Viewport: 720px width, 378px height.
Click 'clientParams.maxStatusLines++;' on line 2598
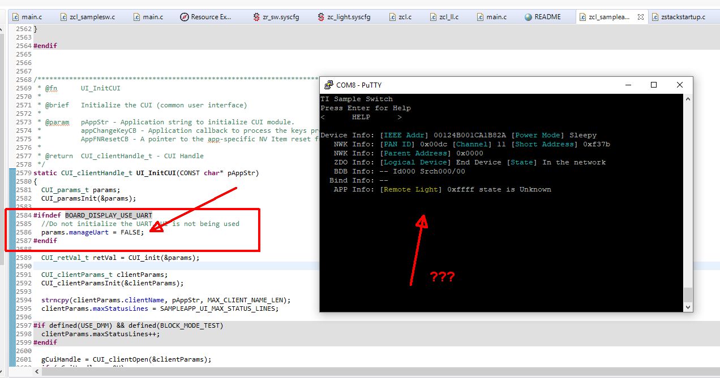[x=101, y=334]
